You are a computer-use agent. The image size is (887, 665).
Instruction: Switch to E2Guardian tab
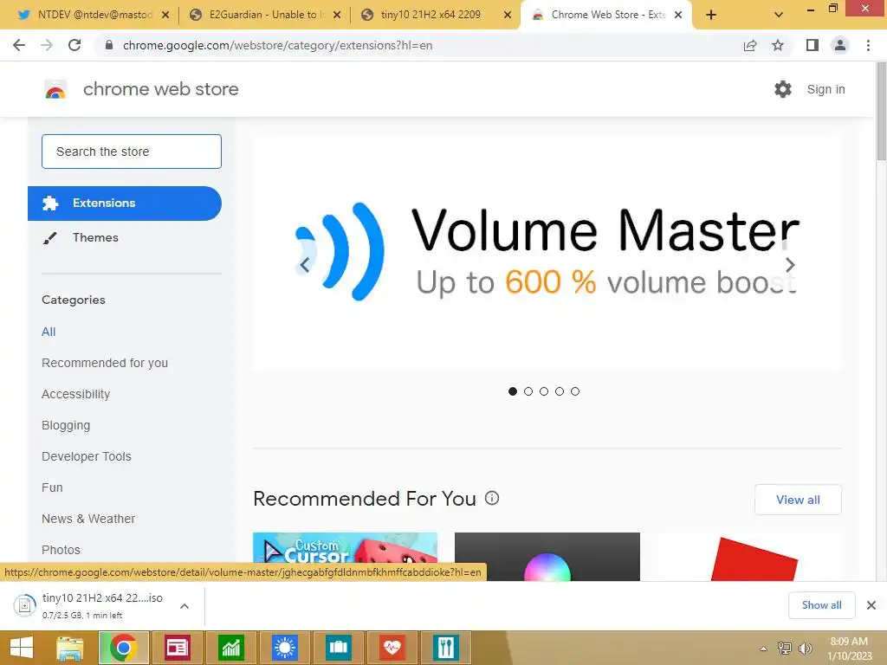pyautogui.click(x=265, y=15)
